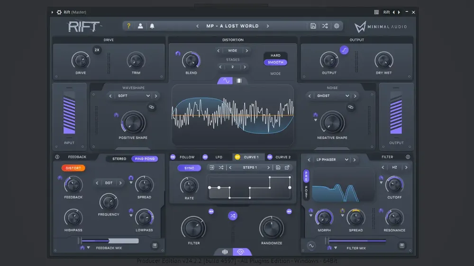Click the CUTOFF knob

394,185
